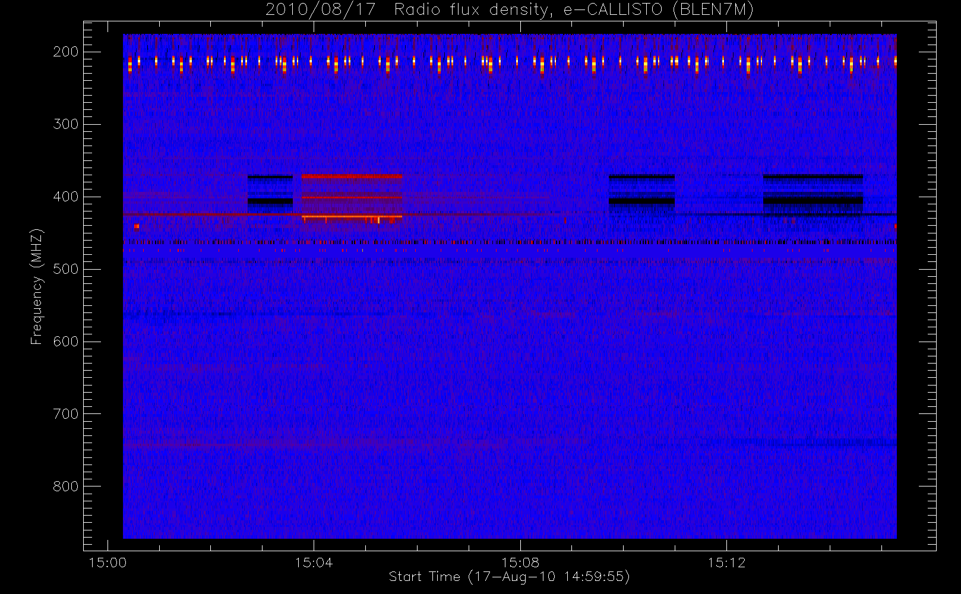This screenshot has height=594, width=961.
Task: Click the 800 frequency tick label
Action: point(65,486)
